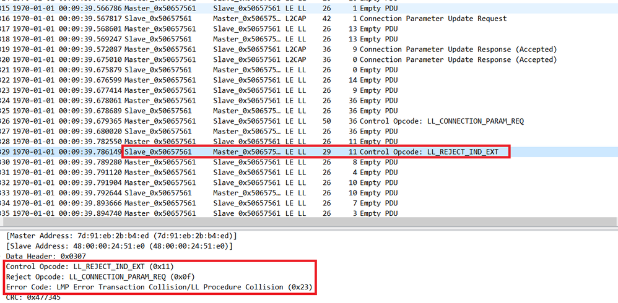Screen dimensions: 618x303
Task: Select Empty PDU packet at 00:09:39.566786
Action: [309, 8]
